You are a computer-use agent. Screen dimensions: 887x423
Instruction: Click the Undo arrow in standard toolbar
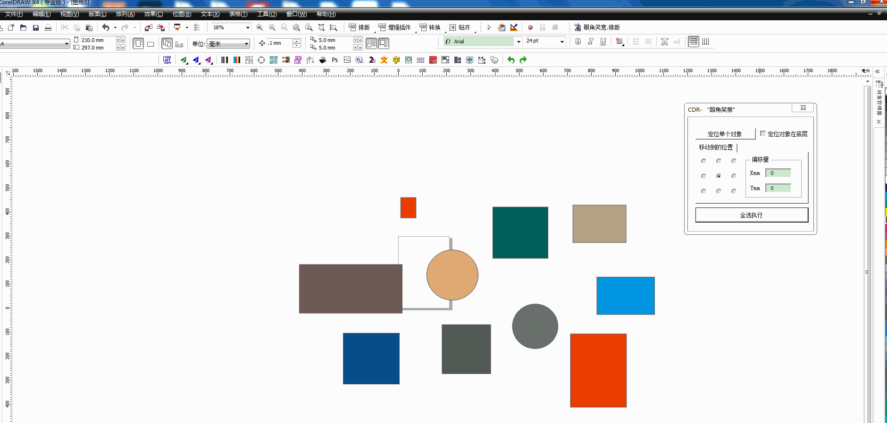tap(106, 28)
